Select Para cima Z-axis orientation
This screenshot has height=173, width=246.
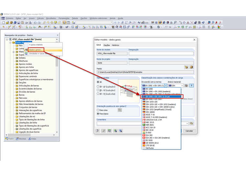(x=98, y=110)
